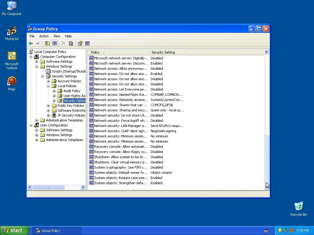The image size is (314, 235).
Task: Click the Group Policy title bar icon
Action: point(30,29)
